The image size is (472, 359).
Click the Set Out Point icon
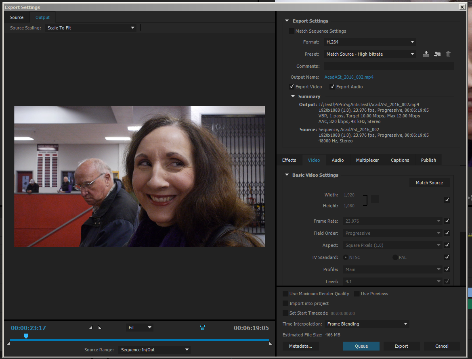click(x=100, y=328)
